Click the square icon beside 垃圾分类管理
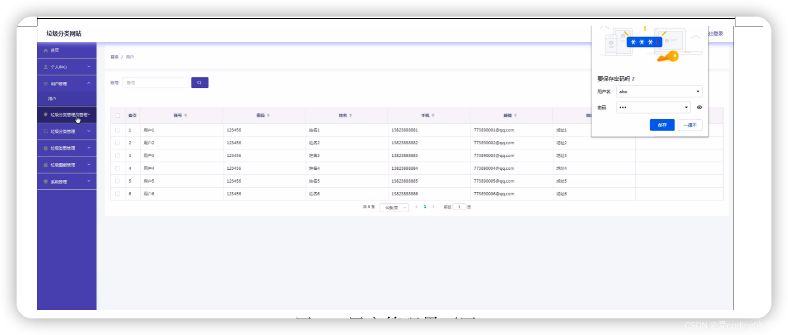This screenshot has width=788, height=335. click(46, 132)
